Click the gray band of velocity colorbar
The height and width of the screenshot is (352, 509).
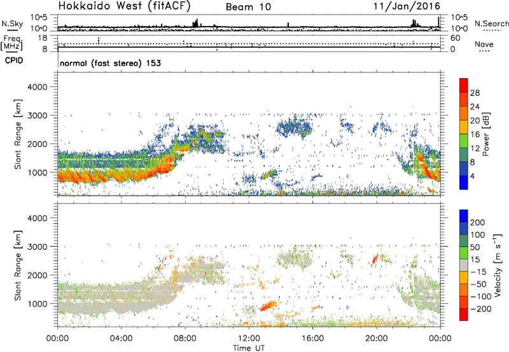(464, 265)
